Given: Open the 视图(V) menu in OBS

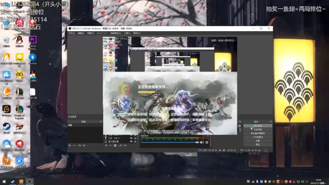Looking at the screenshot, I should [90, 33].
